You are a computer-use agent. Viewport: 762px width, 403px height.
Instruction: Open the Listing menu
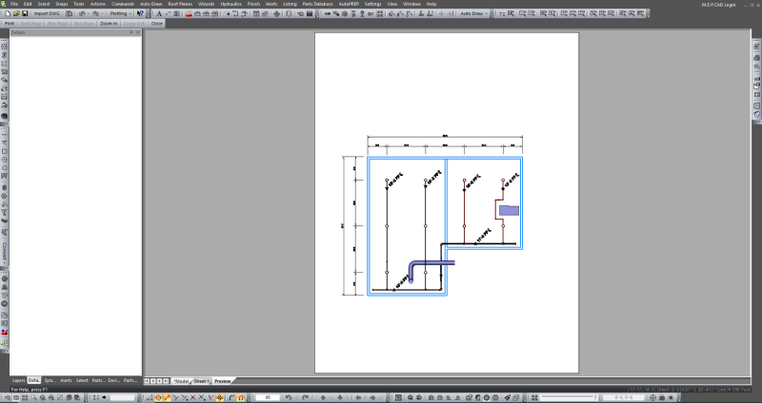[x=290, y=4]
